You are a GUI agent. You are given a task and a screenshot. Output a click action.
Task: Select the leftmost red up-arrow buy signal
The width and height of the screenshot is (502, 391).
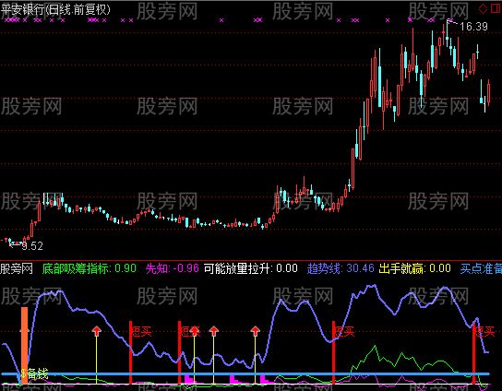(x=97, y=331)
